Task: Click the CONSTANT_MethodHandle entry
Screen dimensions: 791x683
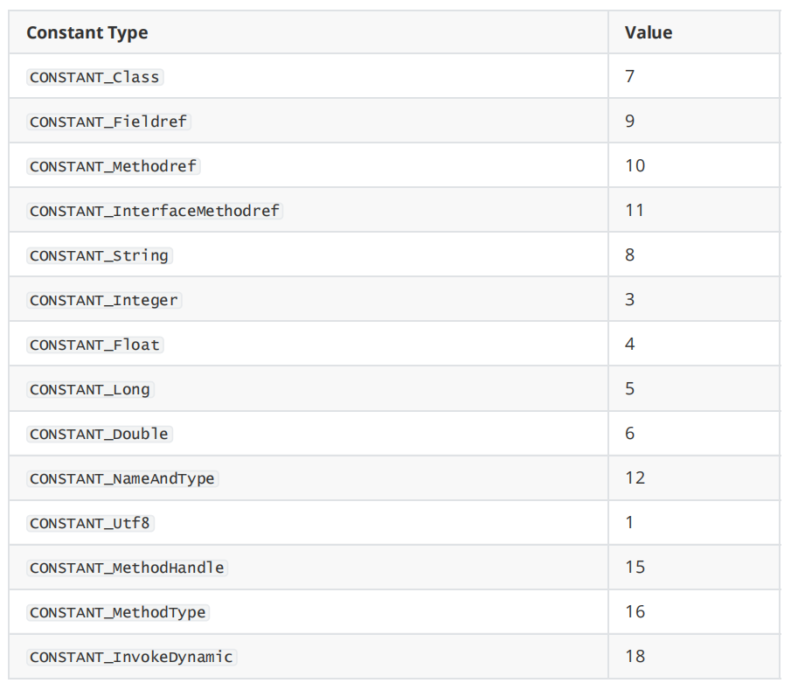Action: click(x=127, y=568)
